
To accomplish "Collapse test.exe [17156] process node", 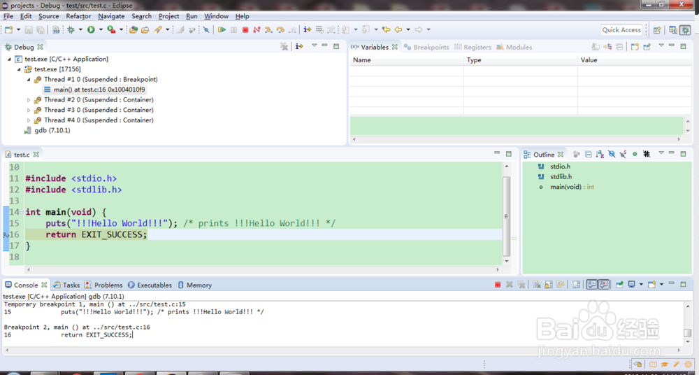I will [19, 69].
